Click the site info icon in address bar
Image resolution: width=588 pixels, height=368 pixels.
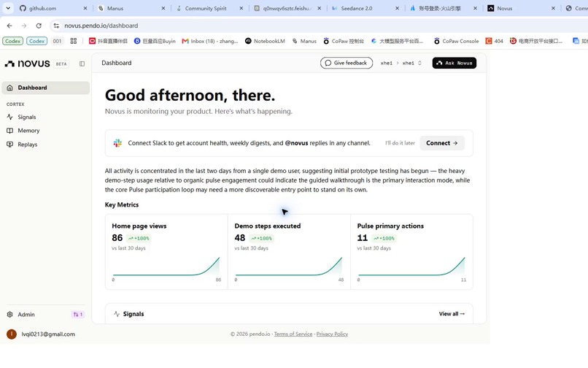pyautogui.click(x=56, y=26)
